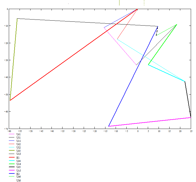Click the E2 legend label
The width and height of the screenshot is (196, 182).
(18, 174)
